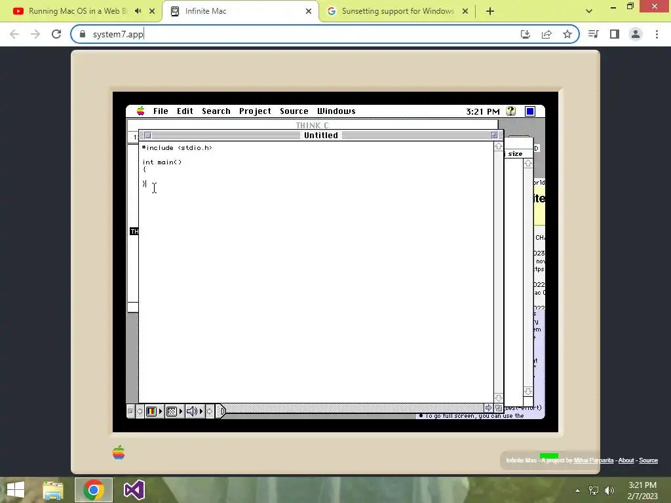This screenshot has height=503, width=671.
Task: Open the Source link in page footer
Action: (648, 460)
